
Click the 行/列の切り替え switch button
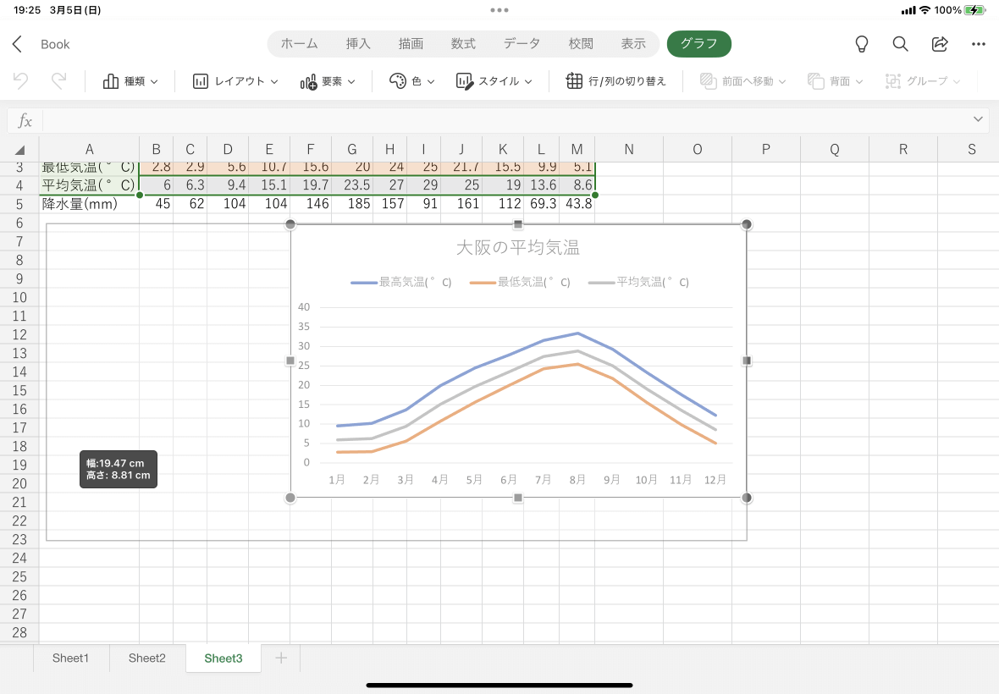point(616,81)
